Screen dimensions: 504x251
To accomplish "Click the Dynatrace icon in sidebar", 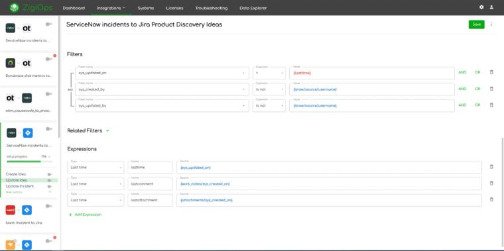I will pos(11,63).
